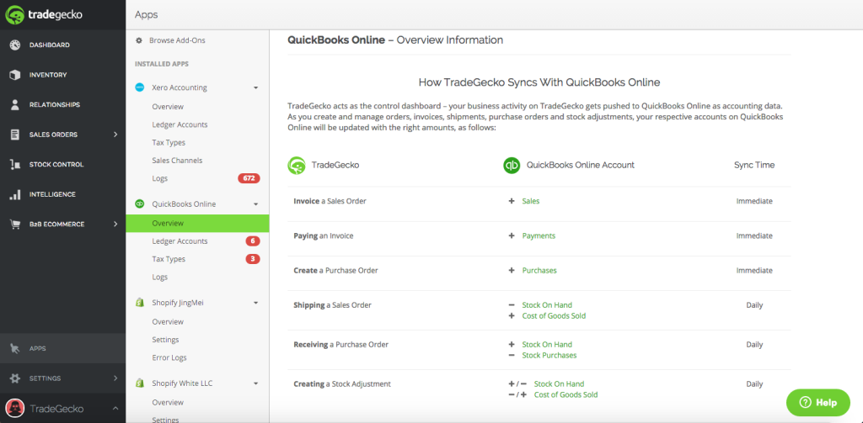Click the Intelligence bar chart icon
The height and width of the screenshot is (423, 863).
15,194
